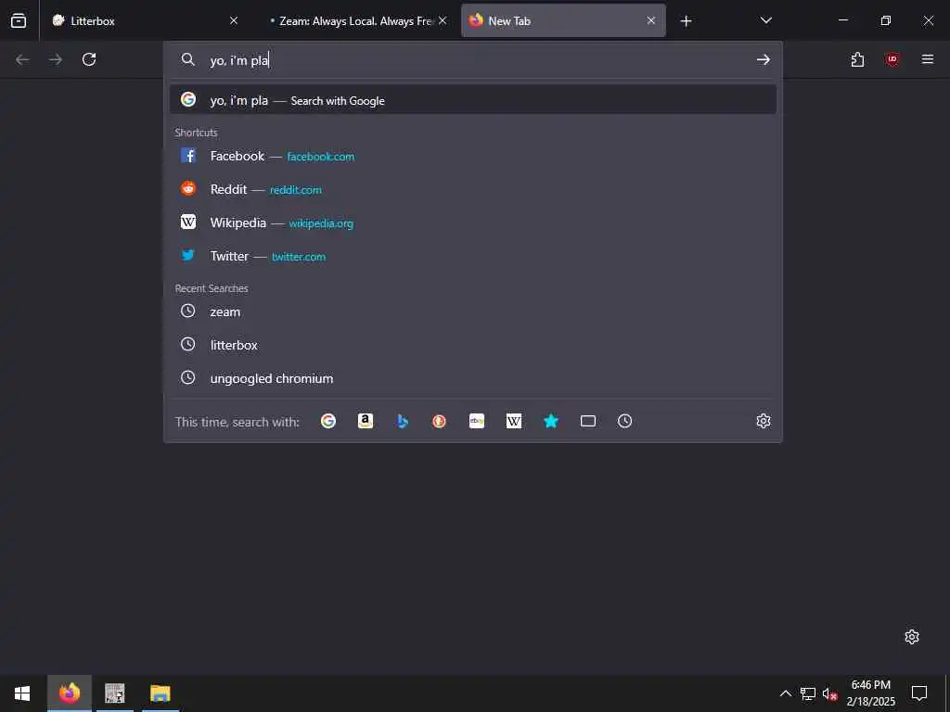Close the Litterbox tab
The height and width of the screenshot is (712, 950).
tap(234, 20)
